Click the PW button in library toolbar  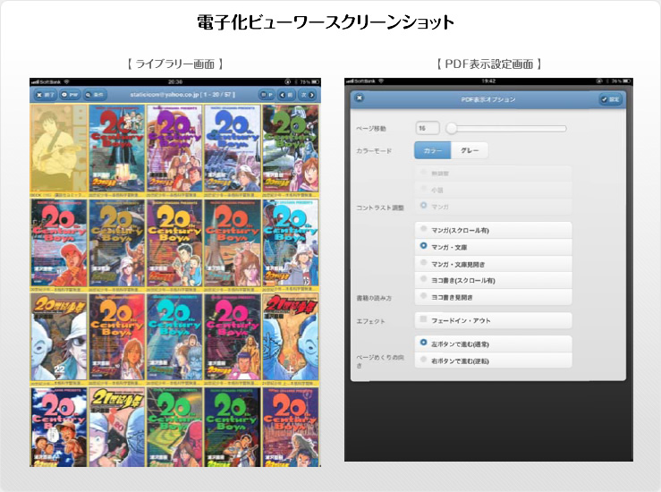pyautogui.click(x=70, y=93)
